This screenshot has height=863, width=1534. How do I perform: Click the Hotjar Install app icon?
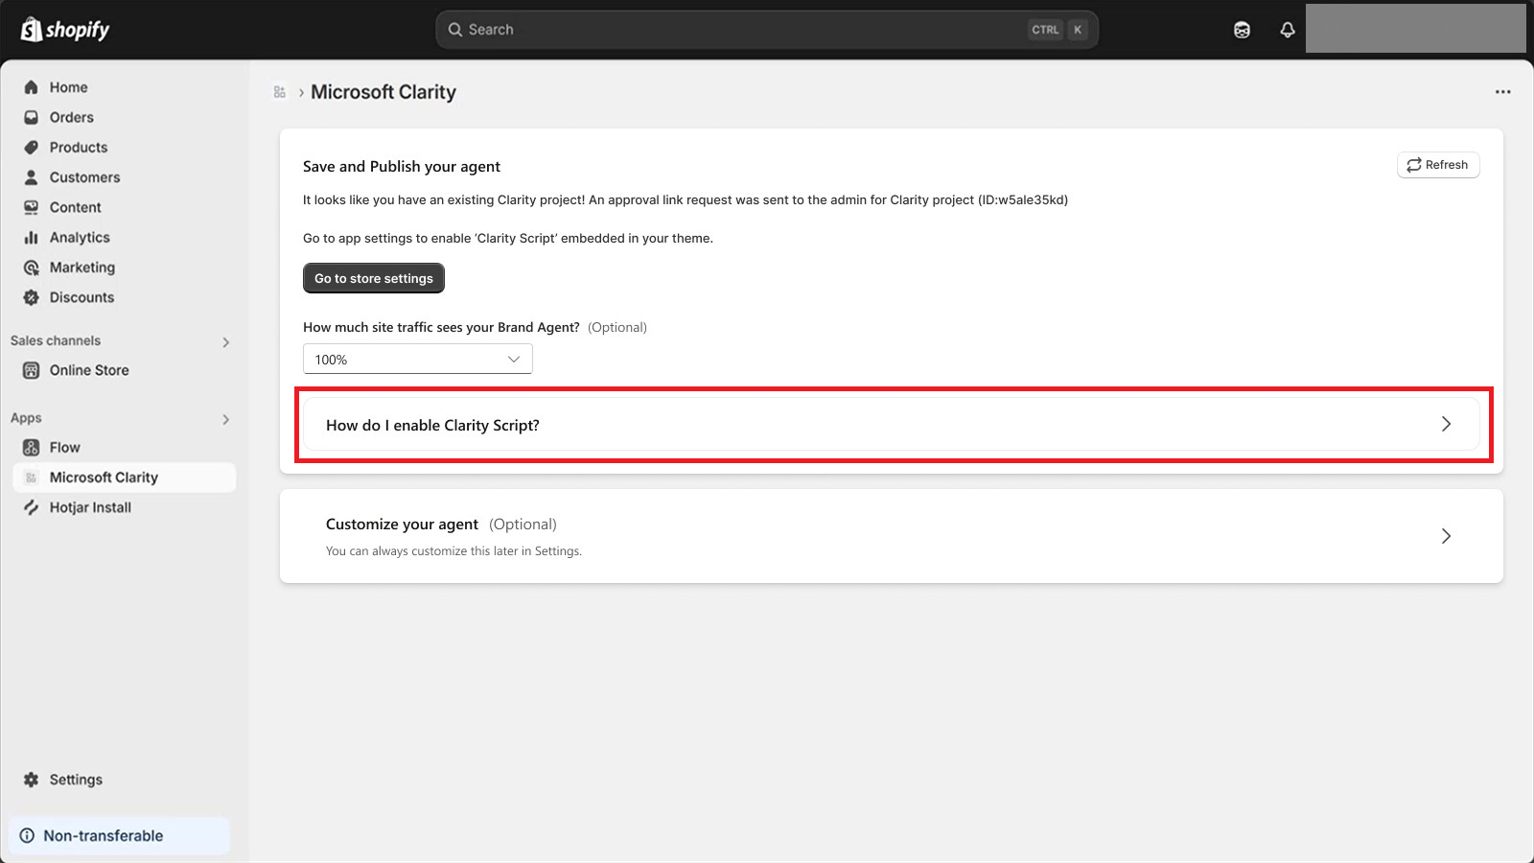click(x=31, y=507)
